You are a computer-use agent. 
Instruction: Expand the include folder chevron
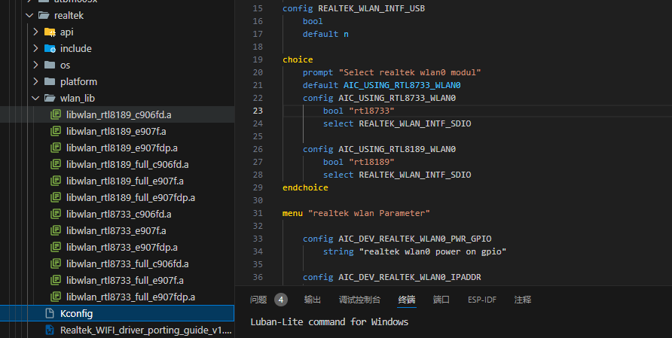(x=35, y=48)
